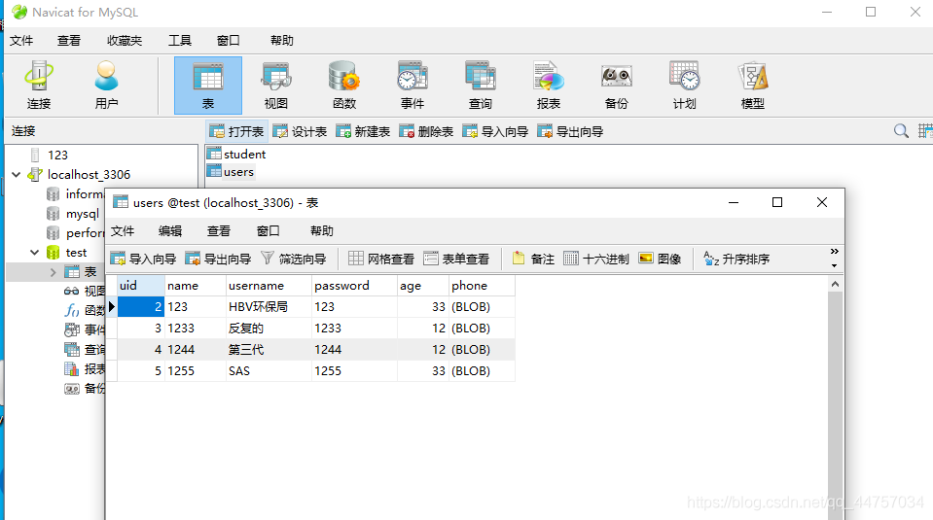Image resolution: width=933 pixels, height=520 pixels.
Task: Open 查看 menu in main window
Action: [x=69, y=41]
